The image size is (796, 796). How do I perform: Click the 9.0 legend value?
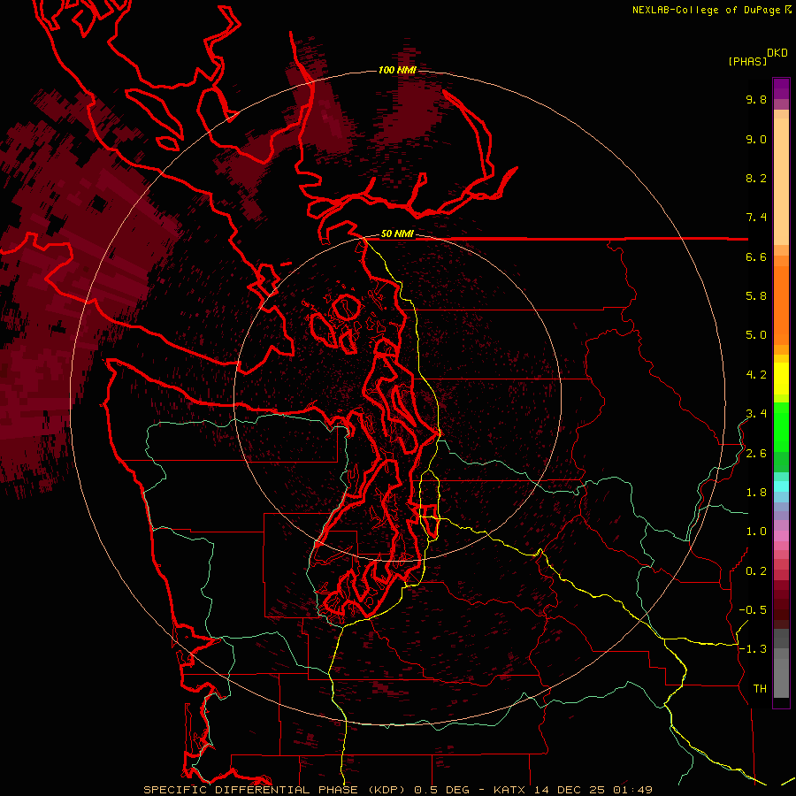tap(756, 139)
